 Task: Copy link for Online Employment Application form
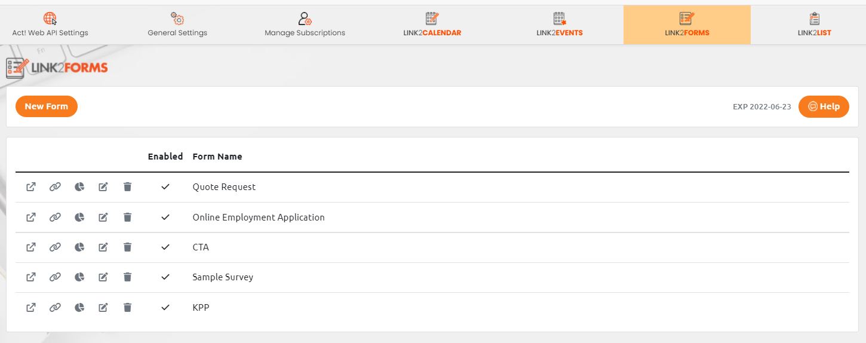55,218
